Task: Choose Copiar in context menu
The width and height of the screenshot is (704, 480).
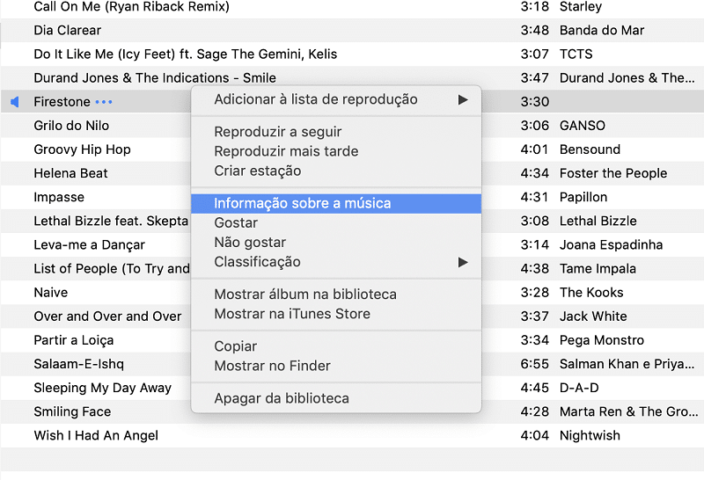Action: point(236,346)
